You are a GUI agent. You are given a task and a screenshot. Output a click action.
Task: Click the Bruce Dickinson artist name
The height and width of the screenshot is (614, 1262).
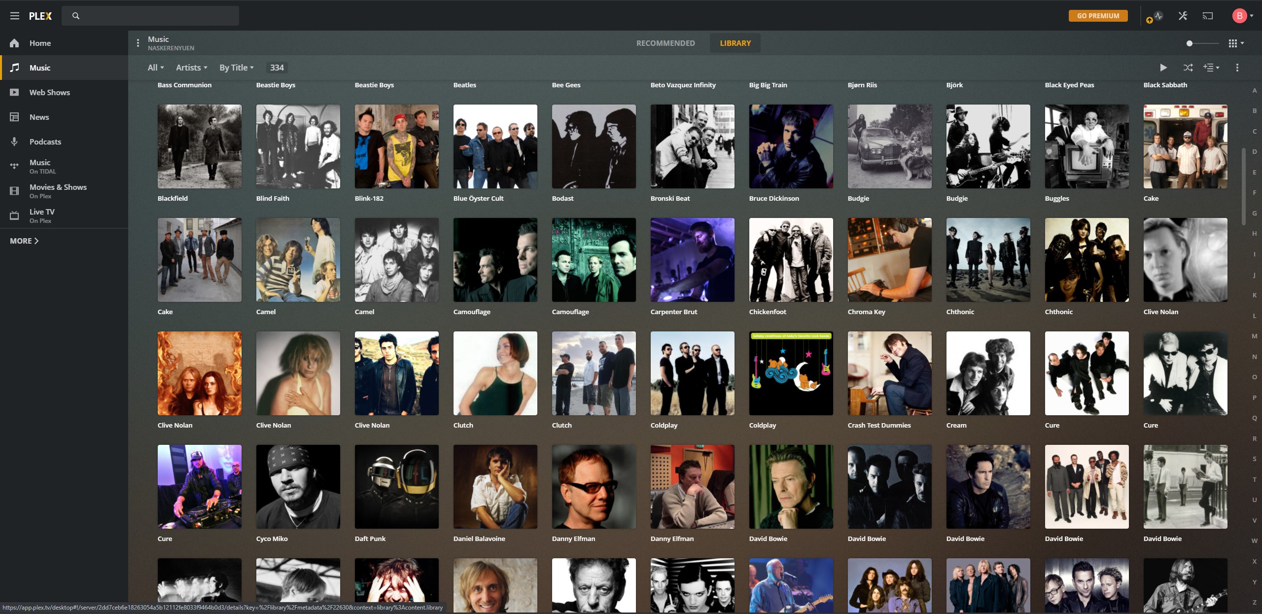click(774, 198)
